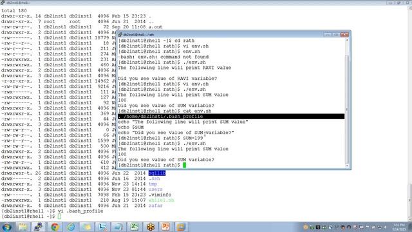Image resolution: width=412 pixels, height=232 pixels.
Task: Click the 'sqllib' directory entry
Action: (x=157, y=173)
